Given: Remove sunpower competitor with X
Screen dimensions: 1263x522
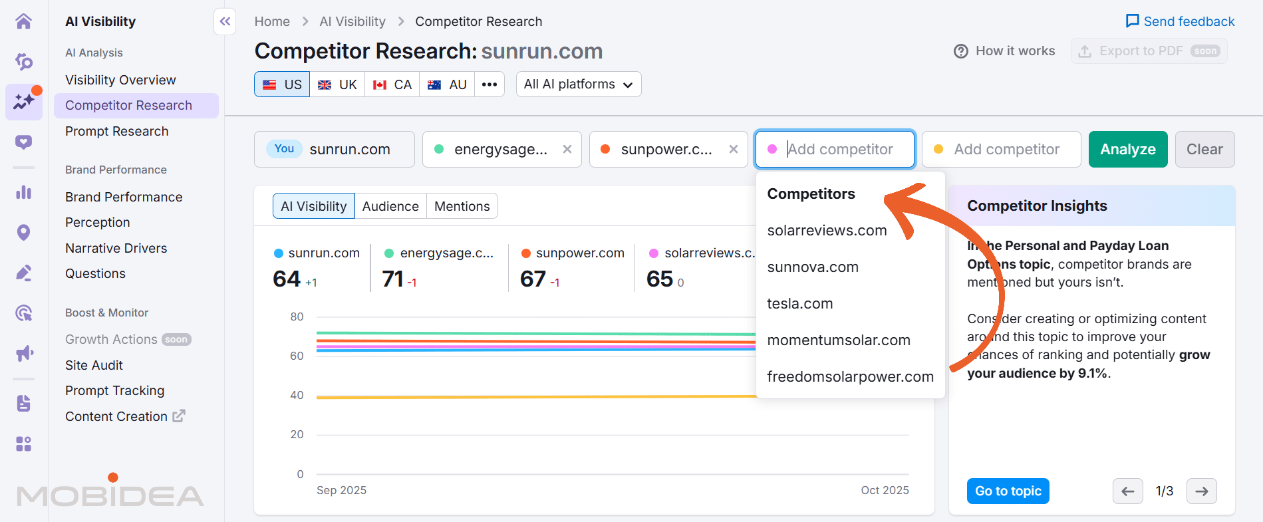Looking at the screenshot, I should tap(734, 149).
